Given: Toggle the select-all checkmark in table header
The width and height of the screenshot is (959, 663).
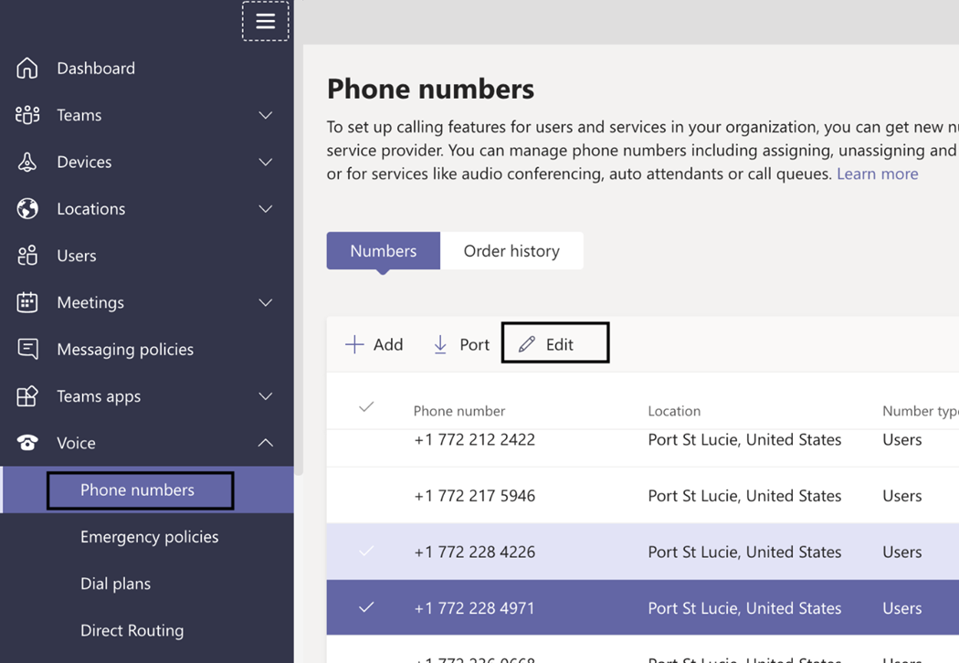Looking at the screenshot, I should point(366,407).
